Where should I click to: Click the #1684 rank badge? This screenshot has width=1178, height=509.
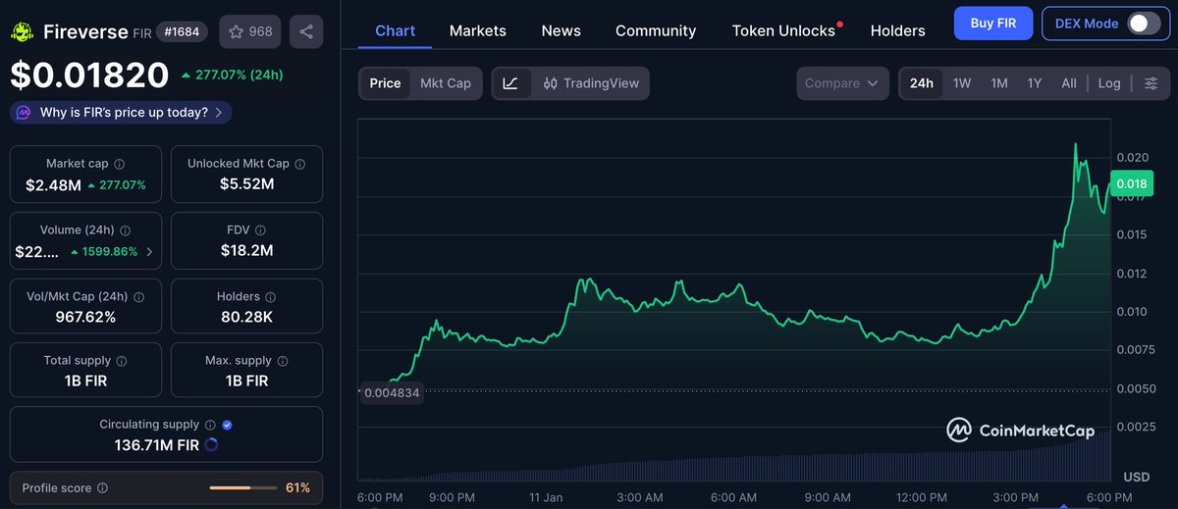coord(183,32)
